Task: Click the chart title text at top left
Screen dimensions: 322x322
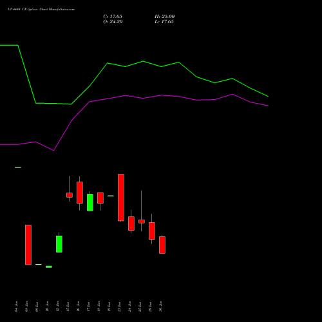Action: pyautogui.click(x=41, y=10)
